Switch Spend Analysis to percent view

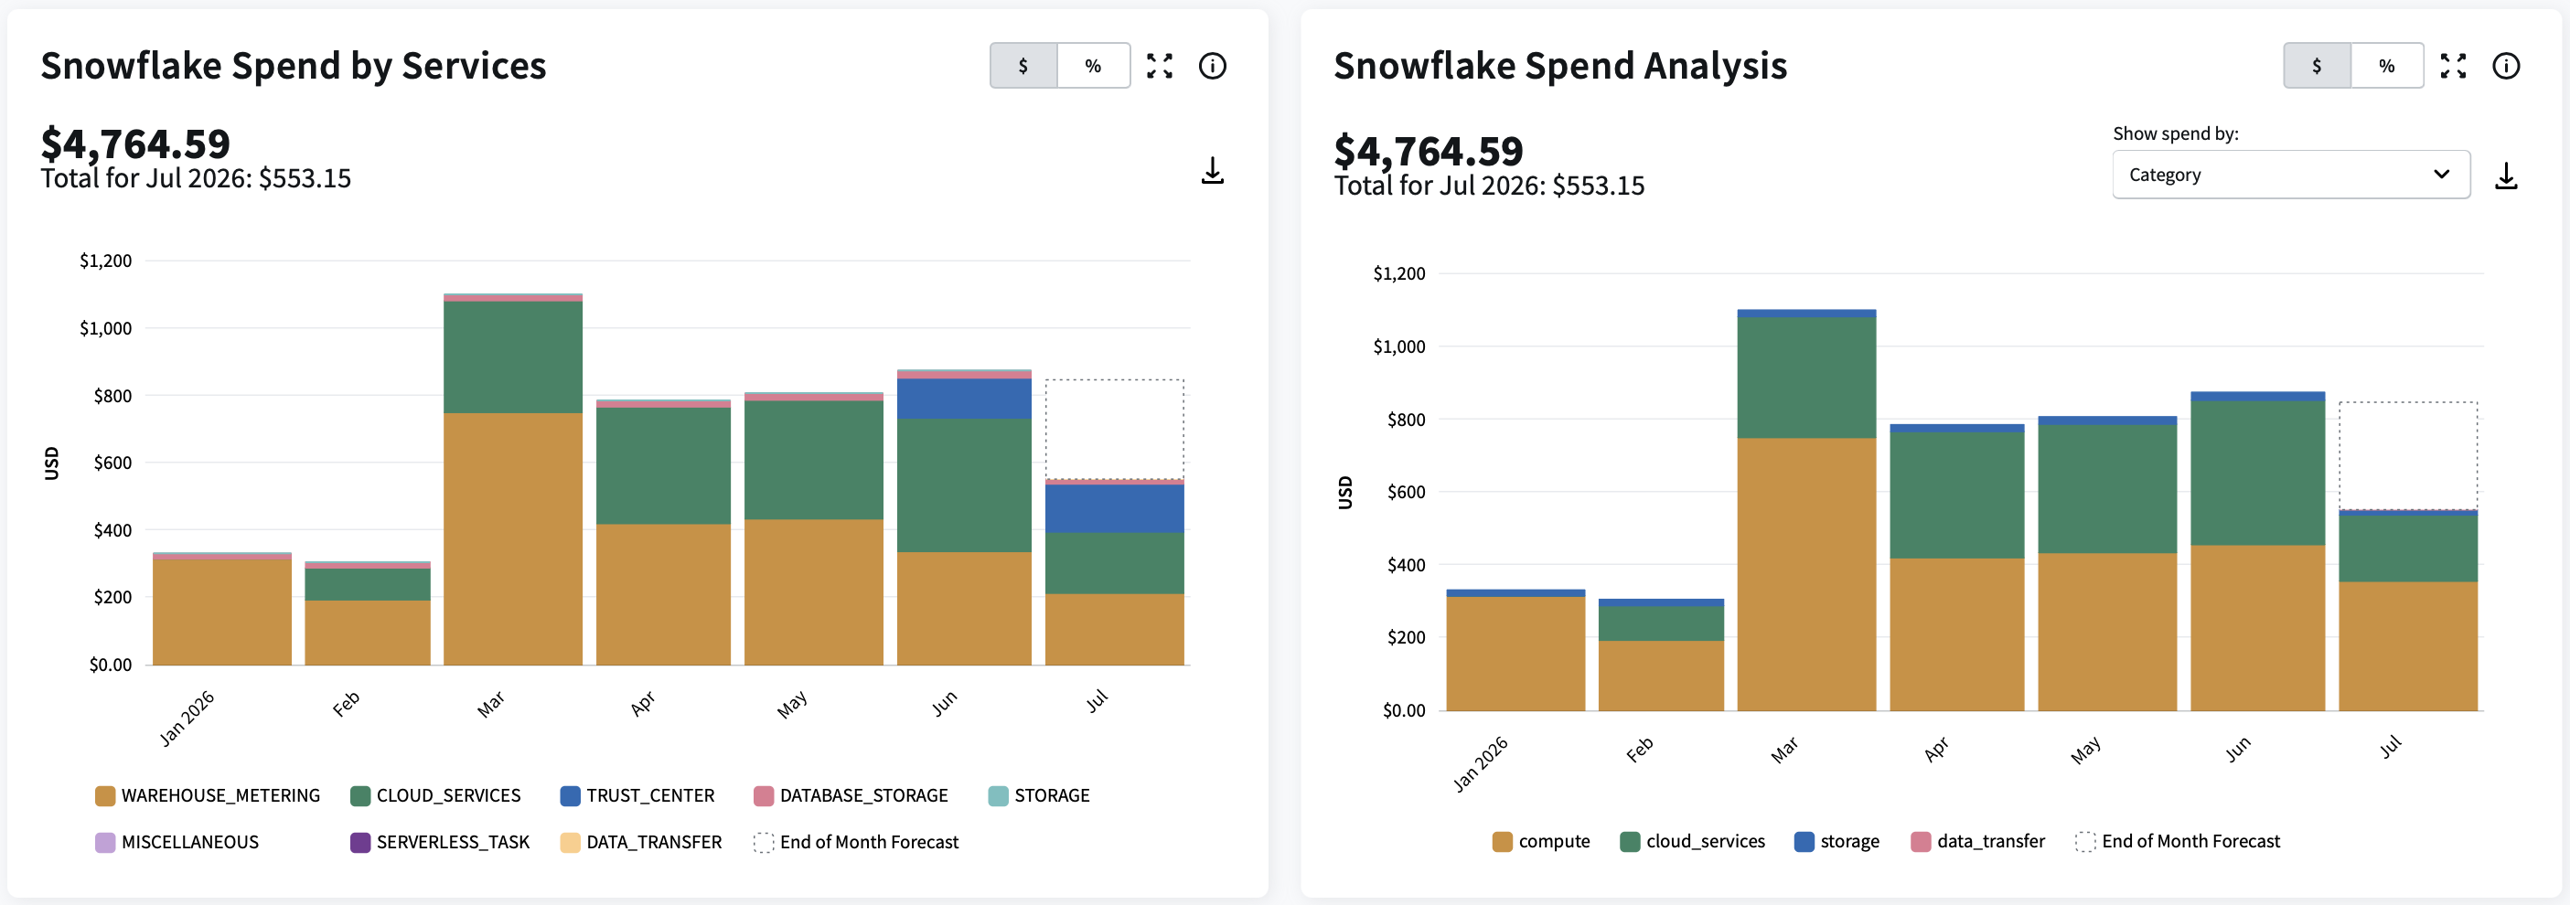(2387, 66)
